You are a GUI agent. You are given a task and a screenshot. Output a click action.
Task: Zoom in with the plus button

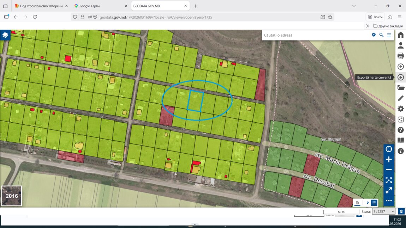pos(389,159)
